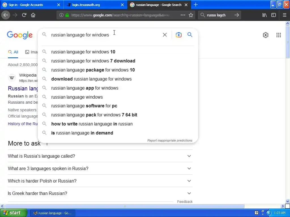Select russian language - Google Search tab
Viewport: 290px width, 217px height.
pos(159,5)
